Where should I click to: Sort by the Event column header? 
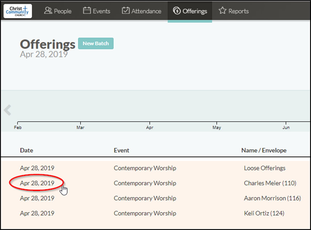point(121,150)
